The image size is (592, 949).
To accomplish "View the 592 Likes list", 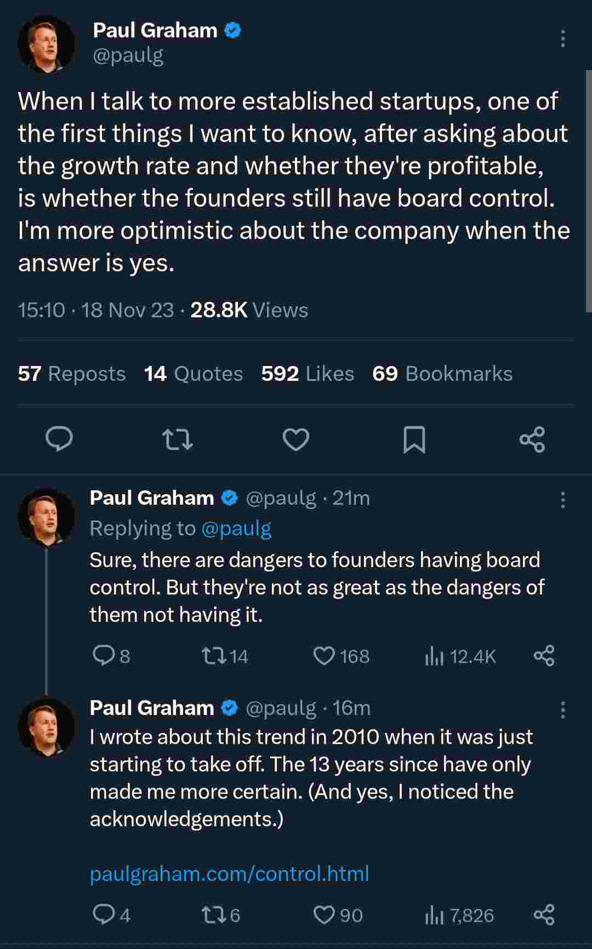I will point(308,374).
